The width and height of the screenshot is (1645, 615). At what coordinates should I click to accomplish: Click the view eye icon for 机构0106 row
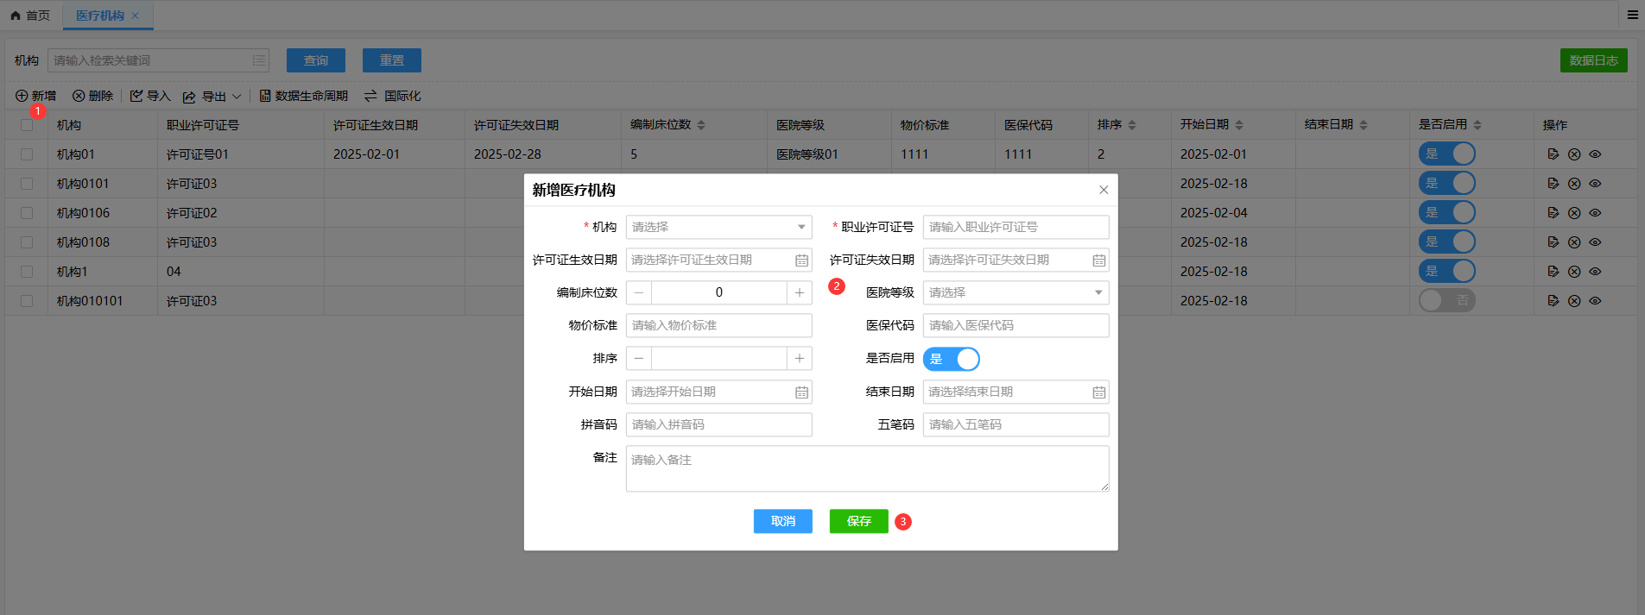1595,213
